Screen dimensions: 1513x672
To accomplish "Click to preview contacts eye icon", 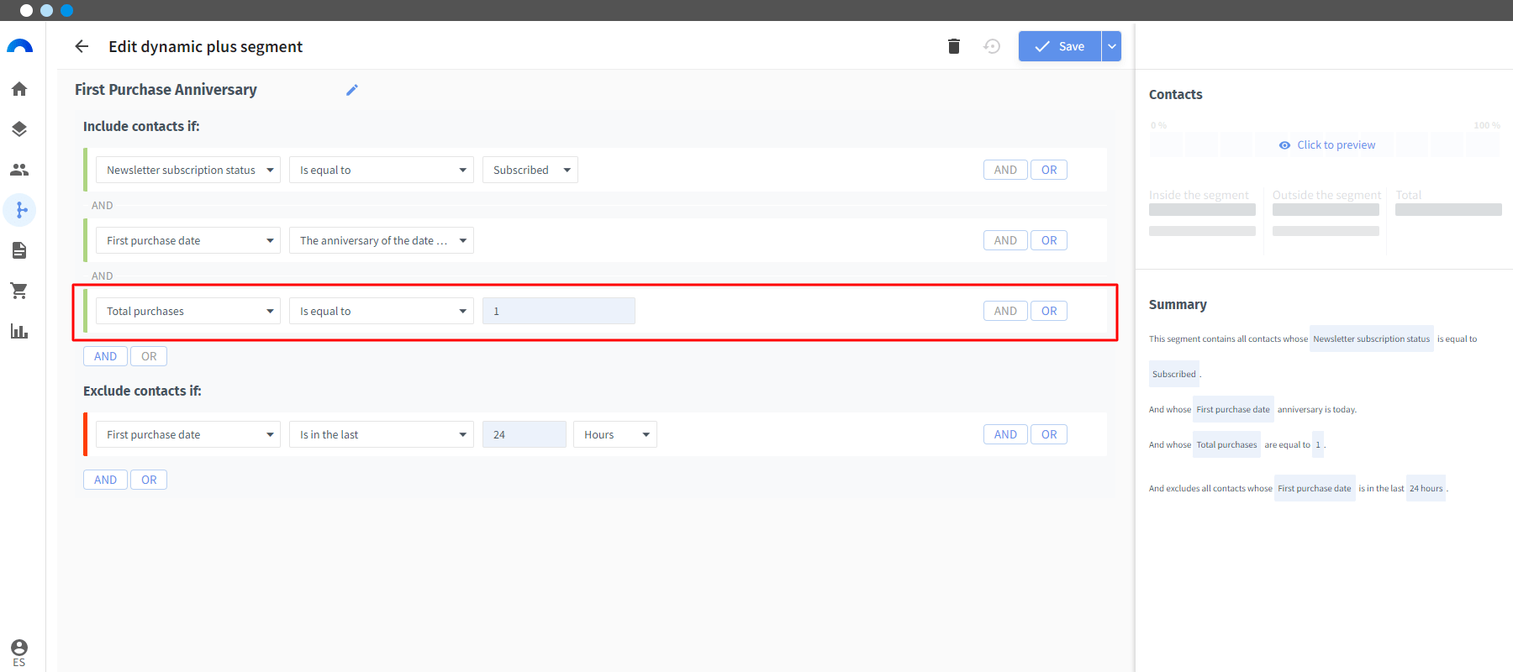I will [1284, 145].
